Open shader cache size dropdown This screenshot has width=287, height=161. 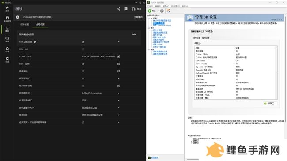119,108
